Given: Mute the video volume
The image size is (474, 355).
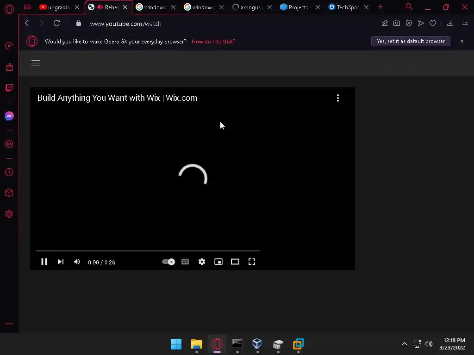Looking at the screenshot, I should pos(77,262).
